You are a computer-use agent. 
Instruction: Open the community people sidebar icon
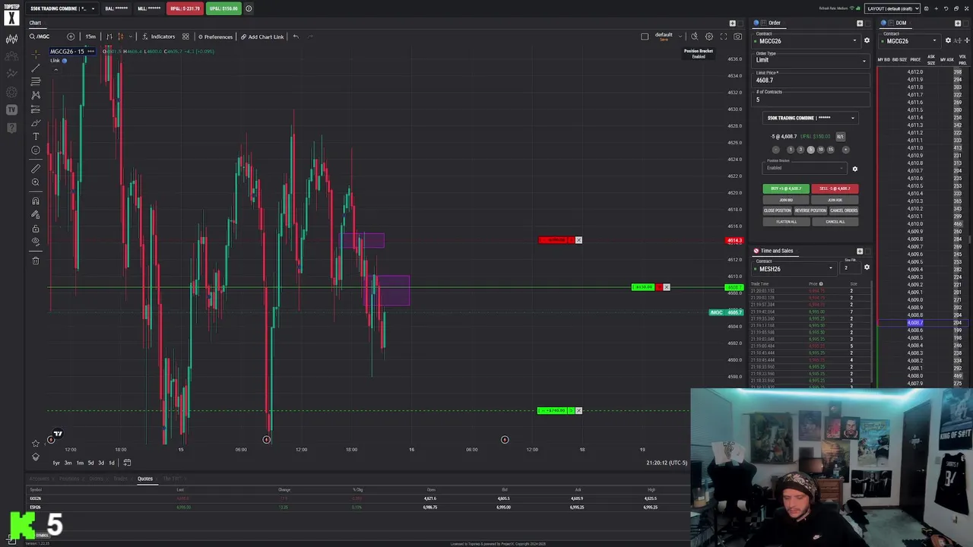tap(11, 56)
